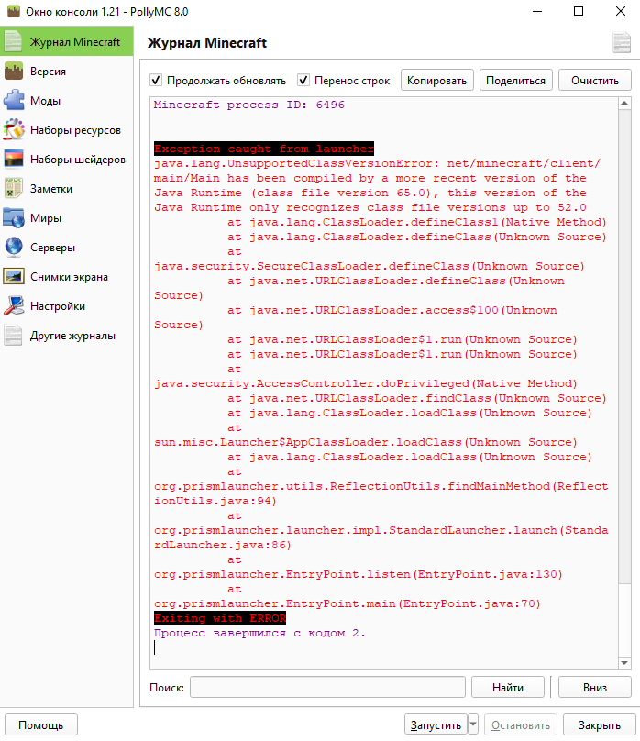The width and height of the screenshot is (640, 741).
Task: Go to the Миры page
Action: (x=67, y=218)
